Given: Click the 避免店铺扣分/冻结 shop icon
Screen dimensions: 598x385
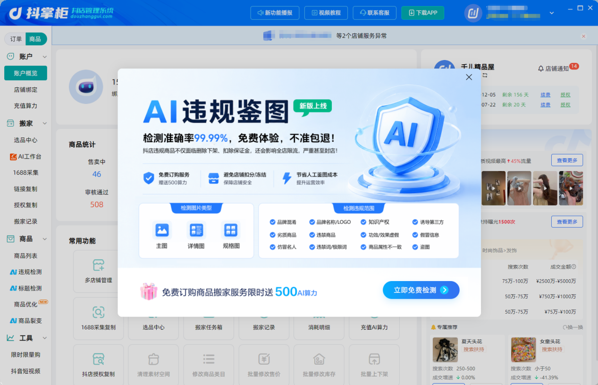Looking at the screenshot, I should (x=214, y=178).
